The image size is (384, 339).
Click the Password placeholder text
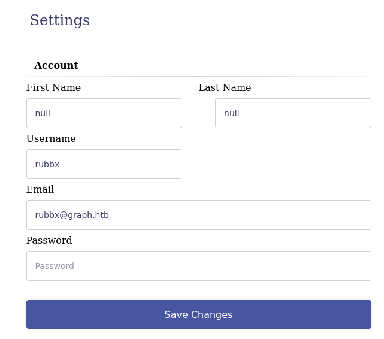[55, 266]
